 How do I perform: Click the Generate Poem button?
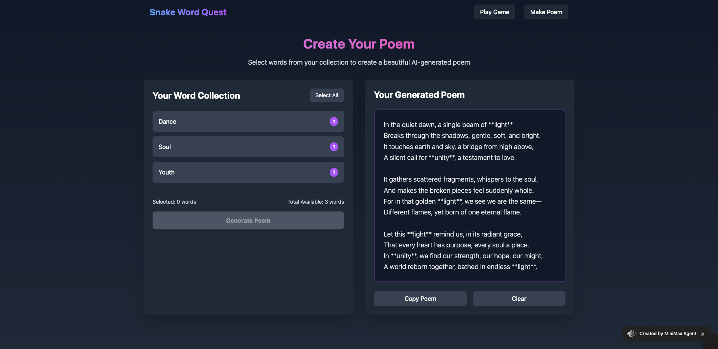coord(248,220)
